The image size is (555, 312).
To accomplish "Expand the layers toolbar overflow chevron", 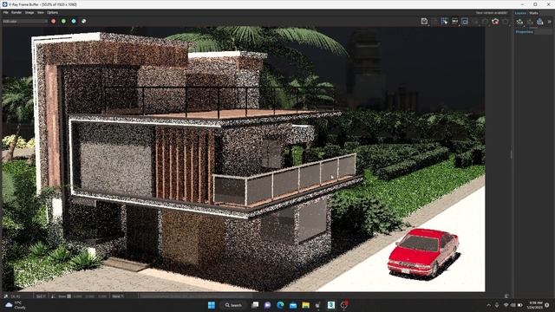I will coord(550,22).
